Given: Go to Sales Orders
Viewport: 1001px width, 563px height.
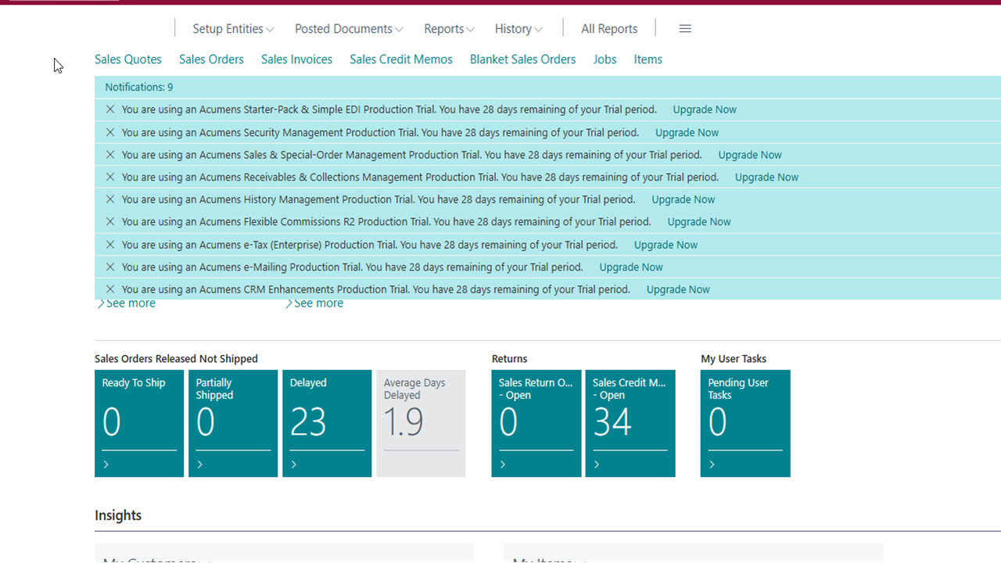Looking at the screenshot, I should pos(211,59).
